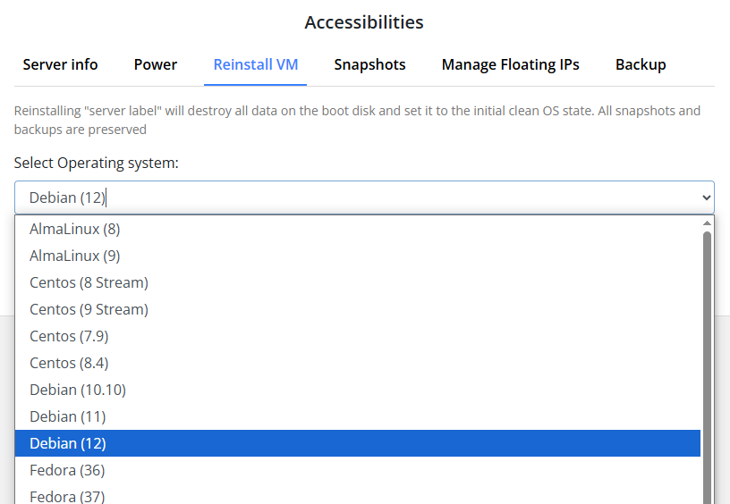Select Centos (8.4) option

(x=69, y=363)
